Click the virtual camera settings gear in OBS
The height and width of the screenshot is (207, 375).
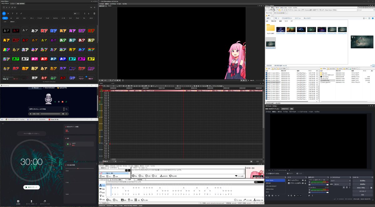coord(371,188)
